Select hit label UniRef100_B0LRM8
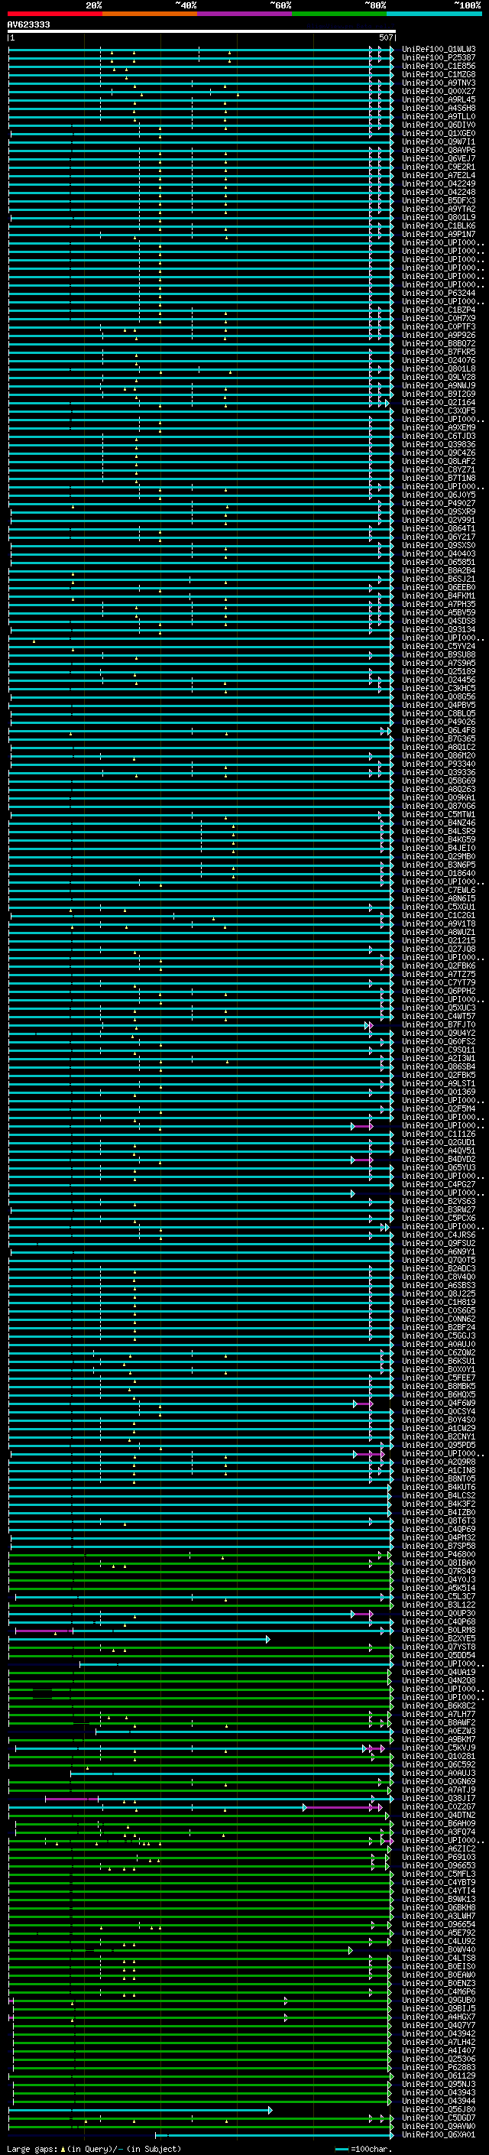 point(439,1630)
